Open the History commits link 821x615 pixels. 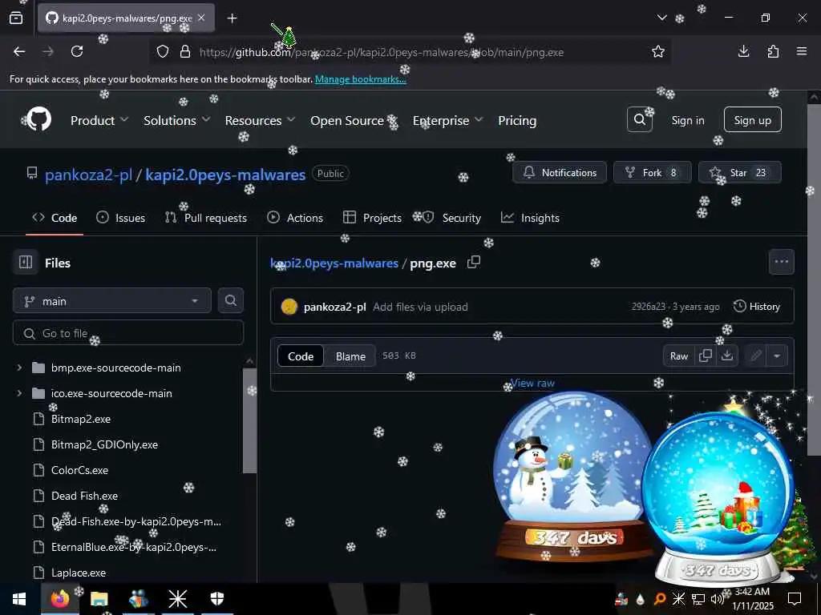coord(757,307)
